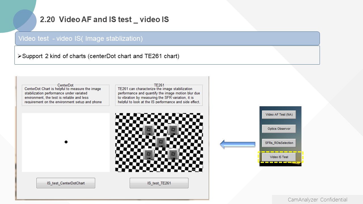
Task: Click the CenterDot description text box
Action: (x=66, y=95)
